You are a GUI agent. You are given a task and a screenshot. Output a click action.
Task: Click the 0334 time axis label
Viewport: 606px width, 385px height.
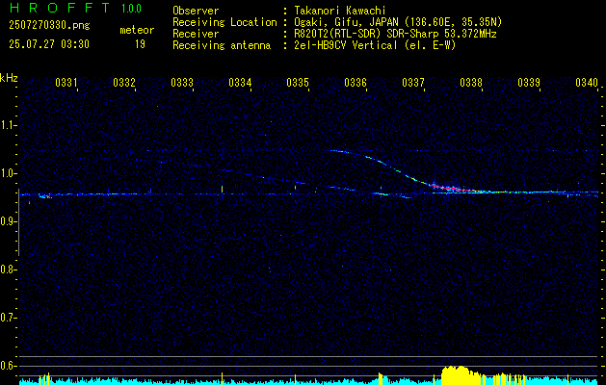(240, 82)
